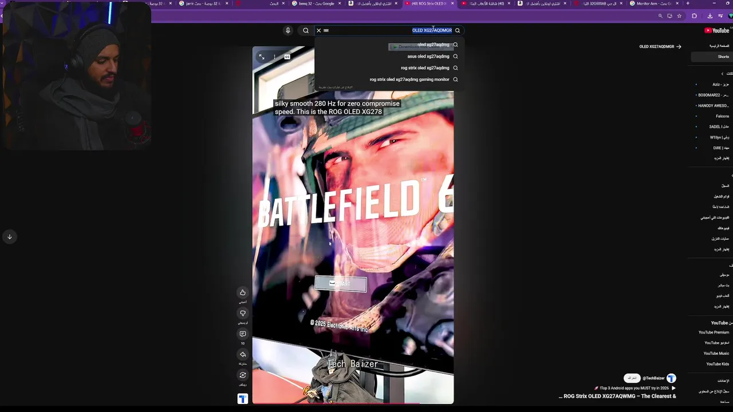Viewport: 733px width, 412px height.
Task: Open 'الإعدادات' settings in the sidebar
Action: 723,381
